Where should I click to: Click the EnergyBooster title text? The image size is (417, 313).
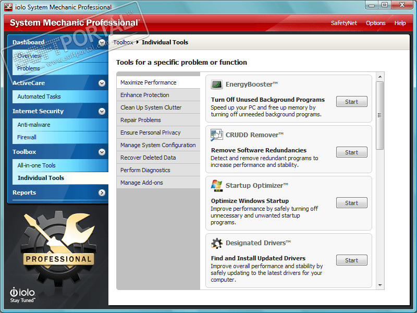pos(252,85)
